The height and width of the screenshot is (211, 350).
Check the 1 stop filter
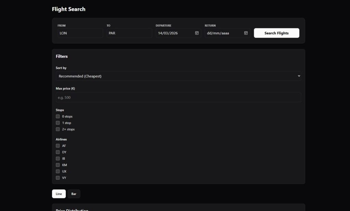tap(58, 123)
